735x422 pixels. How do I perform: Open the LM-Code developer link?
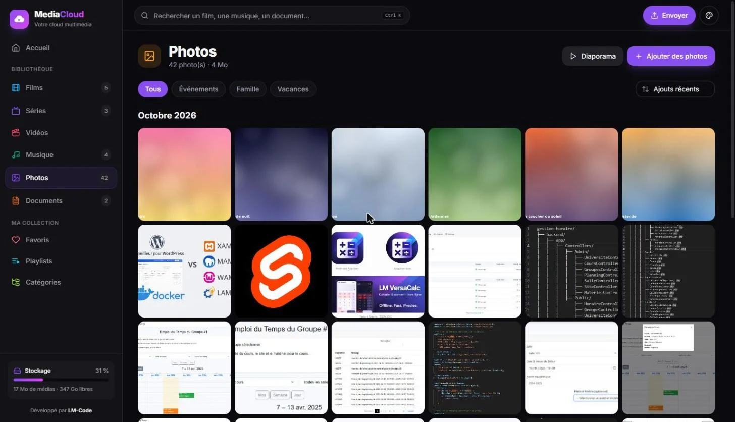[x=80, y=411]
